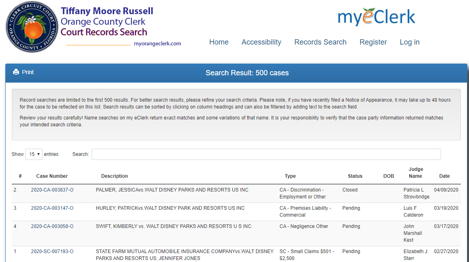Open case 2020-CA-003058-O
Screen dimensions: 469x262
click(x=52, y=226)
